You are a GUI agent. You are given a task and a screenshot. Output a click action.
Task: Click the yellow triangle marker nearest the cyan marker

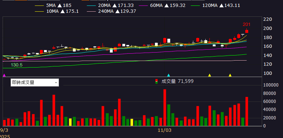click(x=209, y=75)
